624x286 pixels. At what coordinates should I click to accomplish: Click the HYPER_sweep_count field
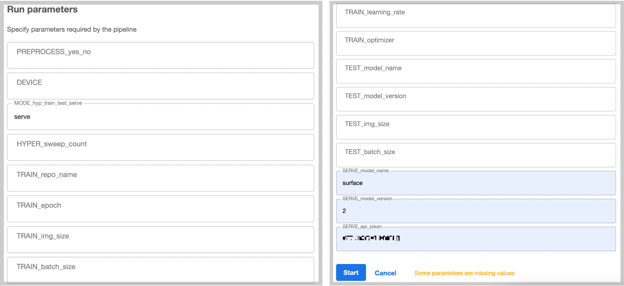pyautogui.click(x=160, y=147)
